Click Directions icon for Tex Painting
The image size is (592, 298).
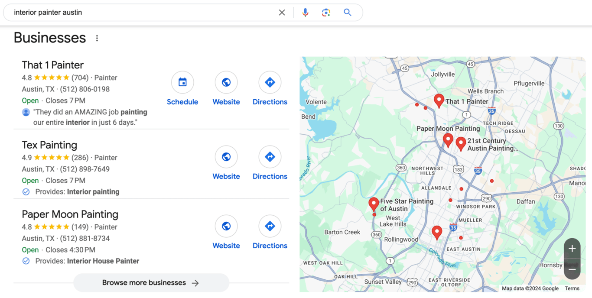point(270,157)
